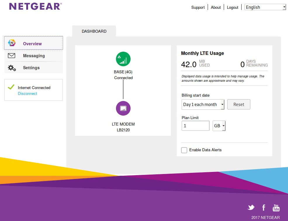Open the Support link in header
The height and width of the screenshot is (221, 288).
click(x=198, y=7)
